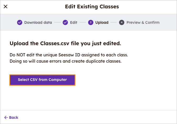Screen dimensions: 177x124
Task: Click the Do NOT edit Seesaw ID warning line
Action: click(69, 55)
